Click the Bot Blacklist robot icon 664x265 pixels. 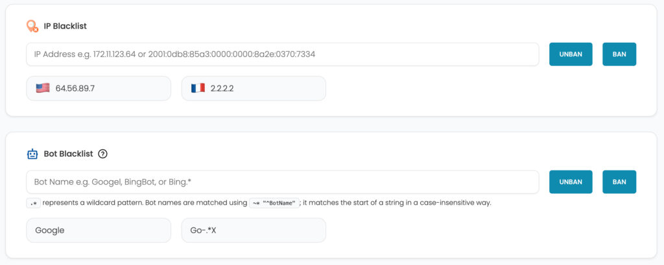[32, 154]
